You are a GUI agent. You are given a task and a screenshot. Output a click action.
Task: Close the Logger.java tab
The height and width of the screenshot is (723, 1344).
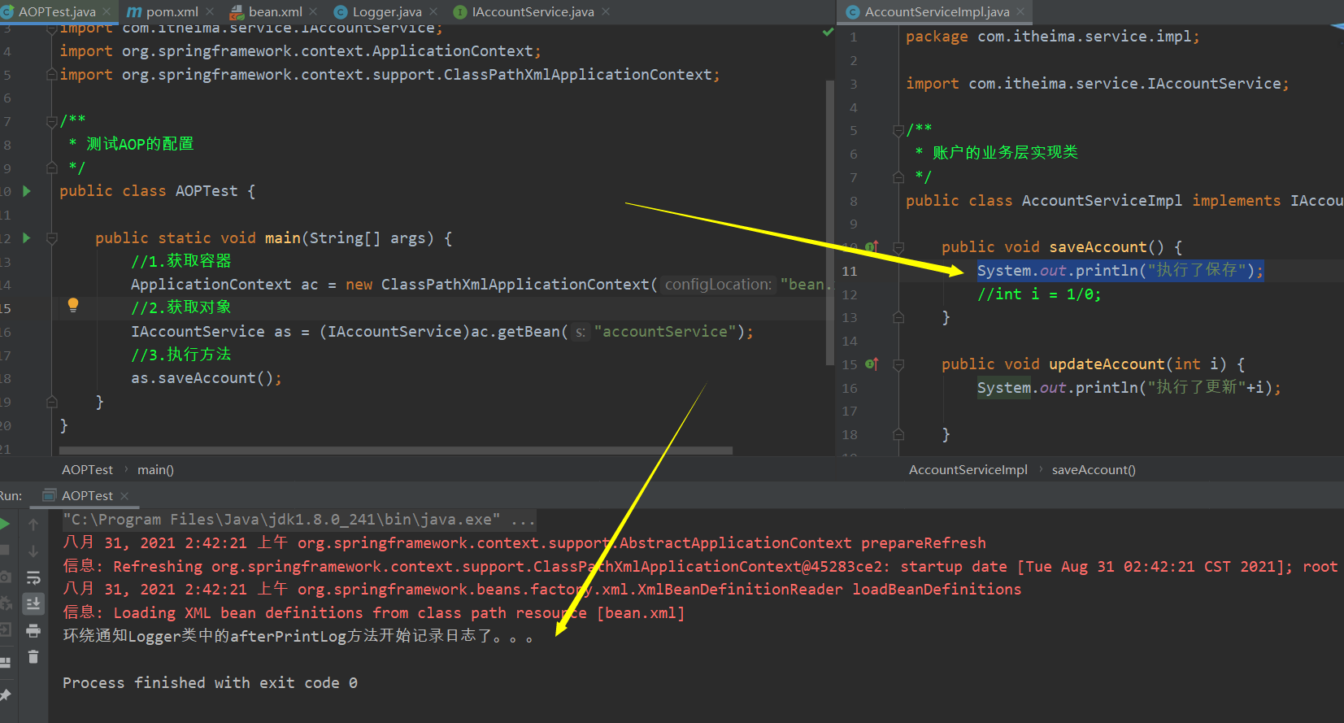tap(433, 11)
